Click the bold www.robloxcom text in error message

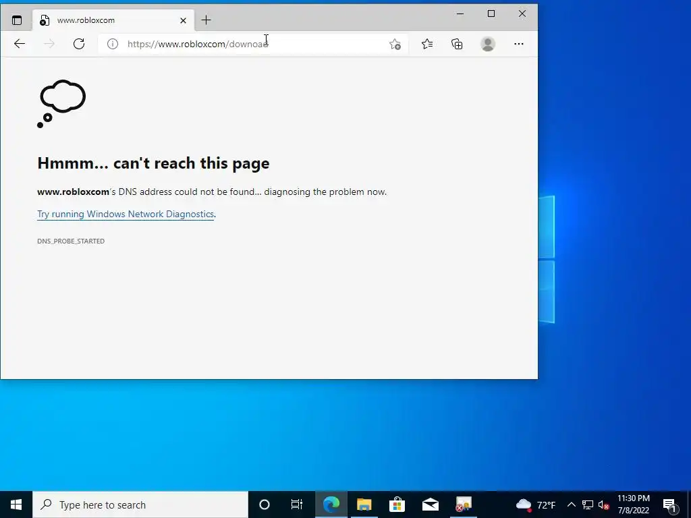point(73,192)
